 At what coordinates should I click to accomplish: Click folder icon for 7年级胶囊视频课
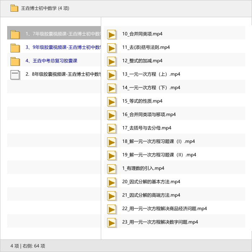pos(15,34)
